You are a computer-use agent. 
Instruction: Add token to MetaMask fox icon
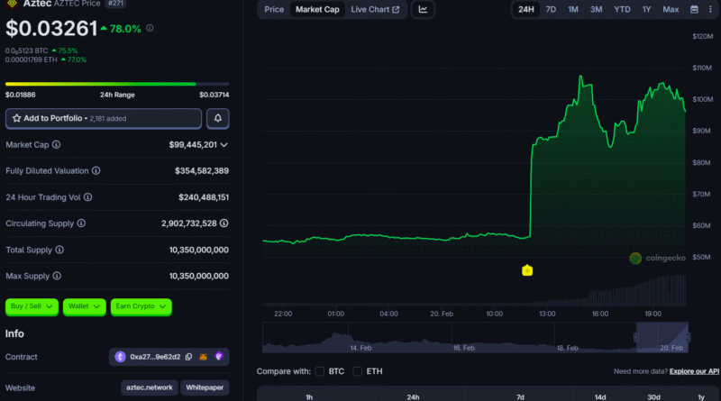pos(204,357)
